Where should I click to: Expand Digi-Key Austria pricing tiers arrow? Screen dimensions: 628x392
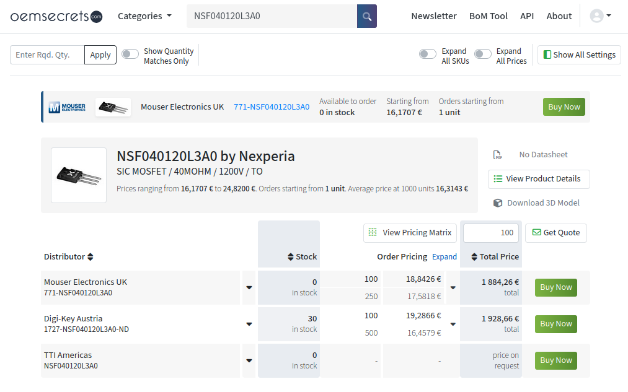[x=453, y=324]
